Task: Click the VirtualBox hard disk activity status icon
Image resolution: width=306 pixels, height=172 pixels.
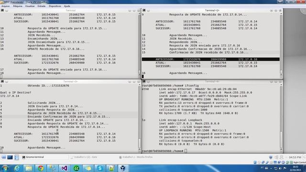Action: (x=255, y=162)
